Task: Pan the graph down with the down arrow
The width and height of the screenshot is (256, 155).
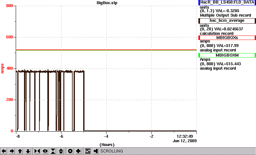Action: [x=28, y=151]
